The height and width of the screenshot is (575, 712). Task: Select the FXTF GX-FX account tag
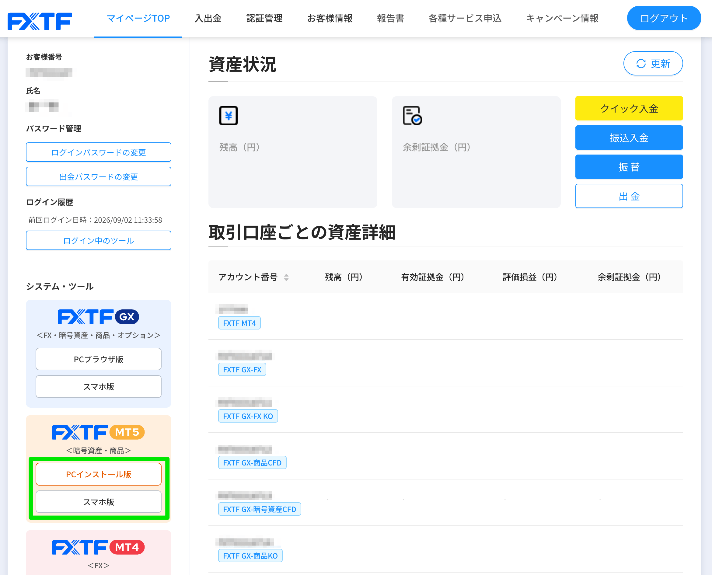point(242,370)
